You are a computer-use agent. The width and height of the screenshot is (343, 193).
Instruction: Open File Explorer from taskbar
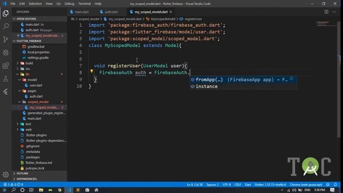[x=41, y=190]
